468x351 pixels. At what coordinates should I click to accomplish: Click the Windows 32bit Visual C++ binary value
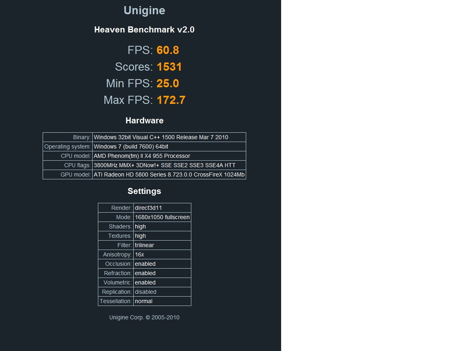tap(169, 137)
